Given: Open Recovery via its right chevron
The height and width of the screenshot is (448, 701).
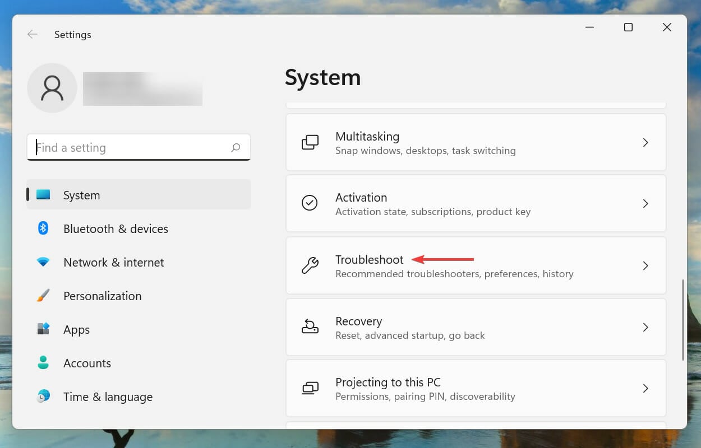Looking at the screenshot, I should click(645, 327).
